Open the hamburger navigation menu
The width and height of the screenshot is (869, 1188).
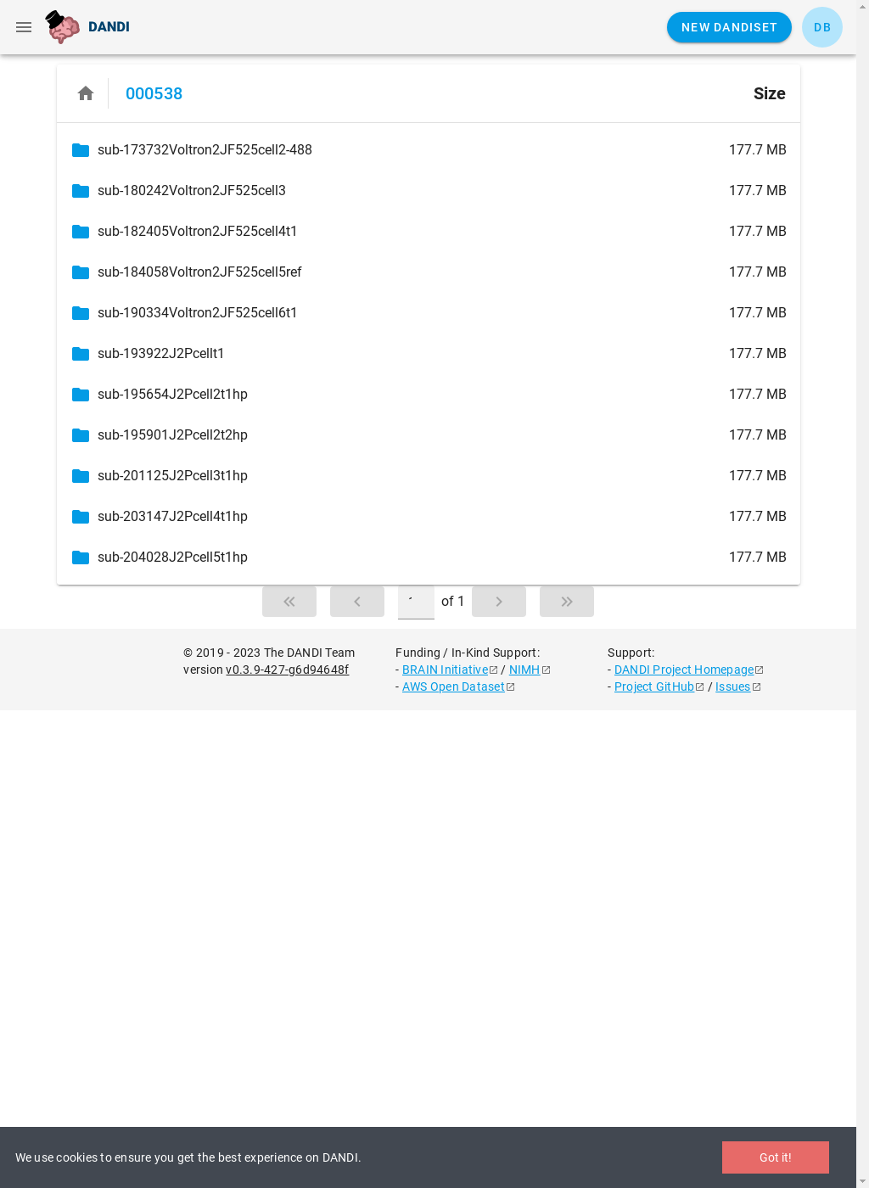(24, 27)
